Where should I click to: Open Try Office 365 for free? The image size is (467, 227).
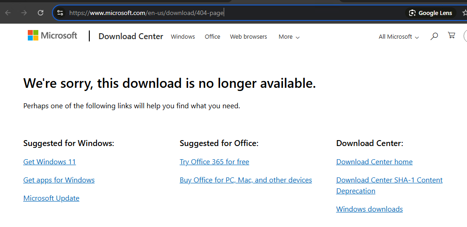(x=214, y=162)
